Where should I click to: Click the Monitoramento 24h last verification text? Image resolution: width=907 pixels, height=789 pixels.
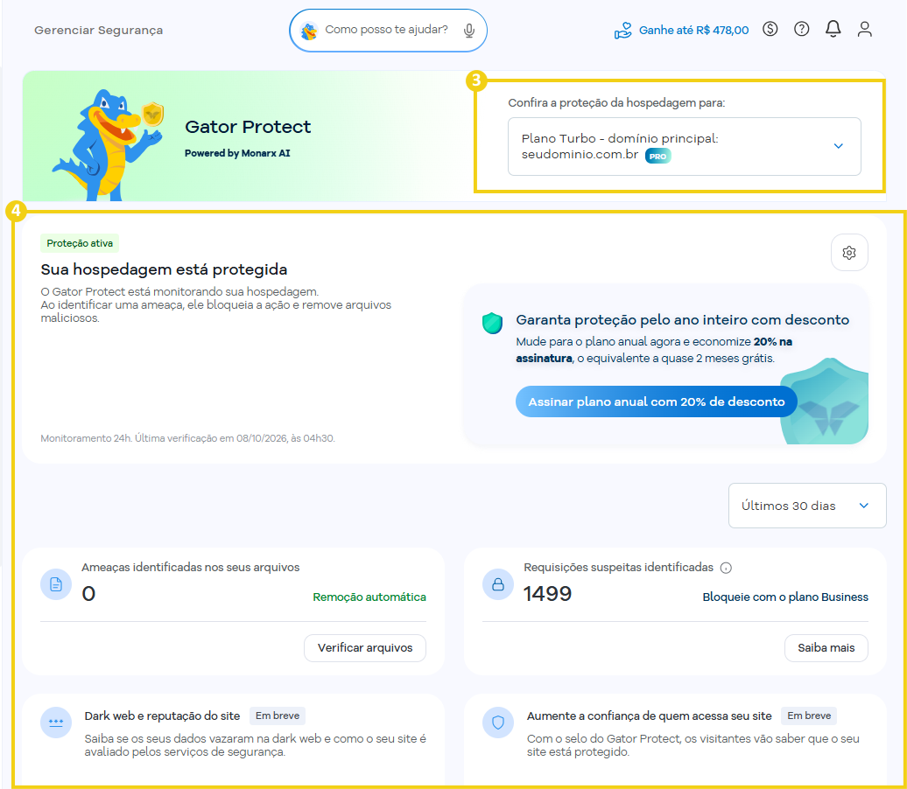[x=187, y=438]
